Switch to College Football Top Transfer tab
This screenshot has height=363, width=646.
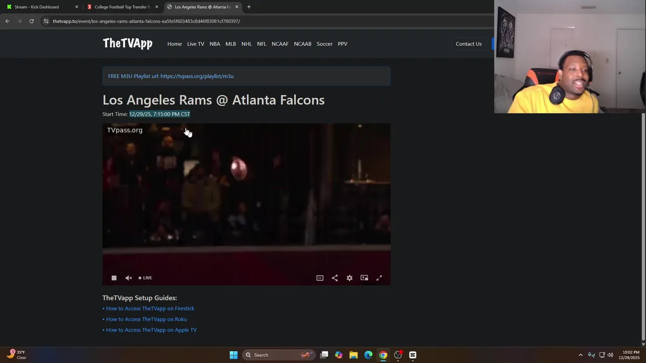point(121,7)
